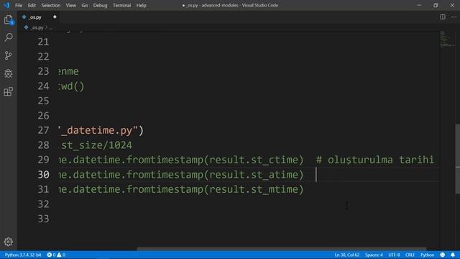This screenshot has width=460, height=259.
Task: Click the warnings count icon in status bar
Action: coord(59,255)
